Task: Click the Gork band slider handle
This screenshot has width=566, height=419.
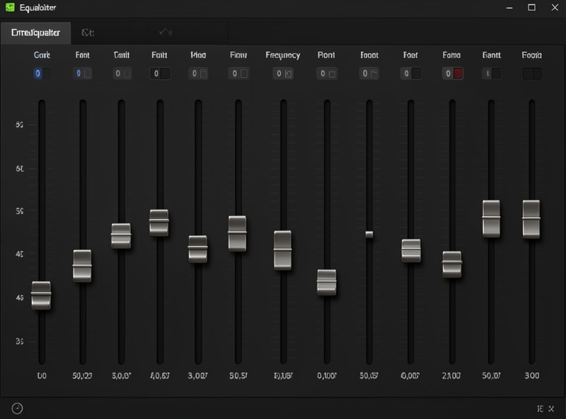Action: (x=41, y=295)
